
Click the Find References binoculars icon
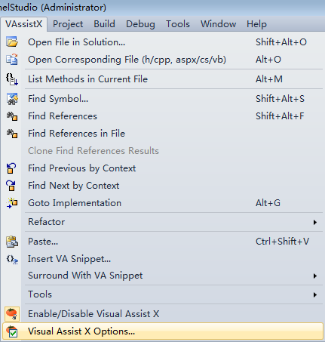click(x=12, y=116)
